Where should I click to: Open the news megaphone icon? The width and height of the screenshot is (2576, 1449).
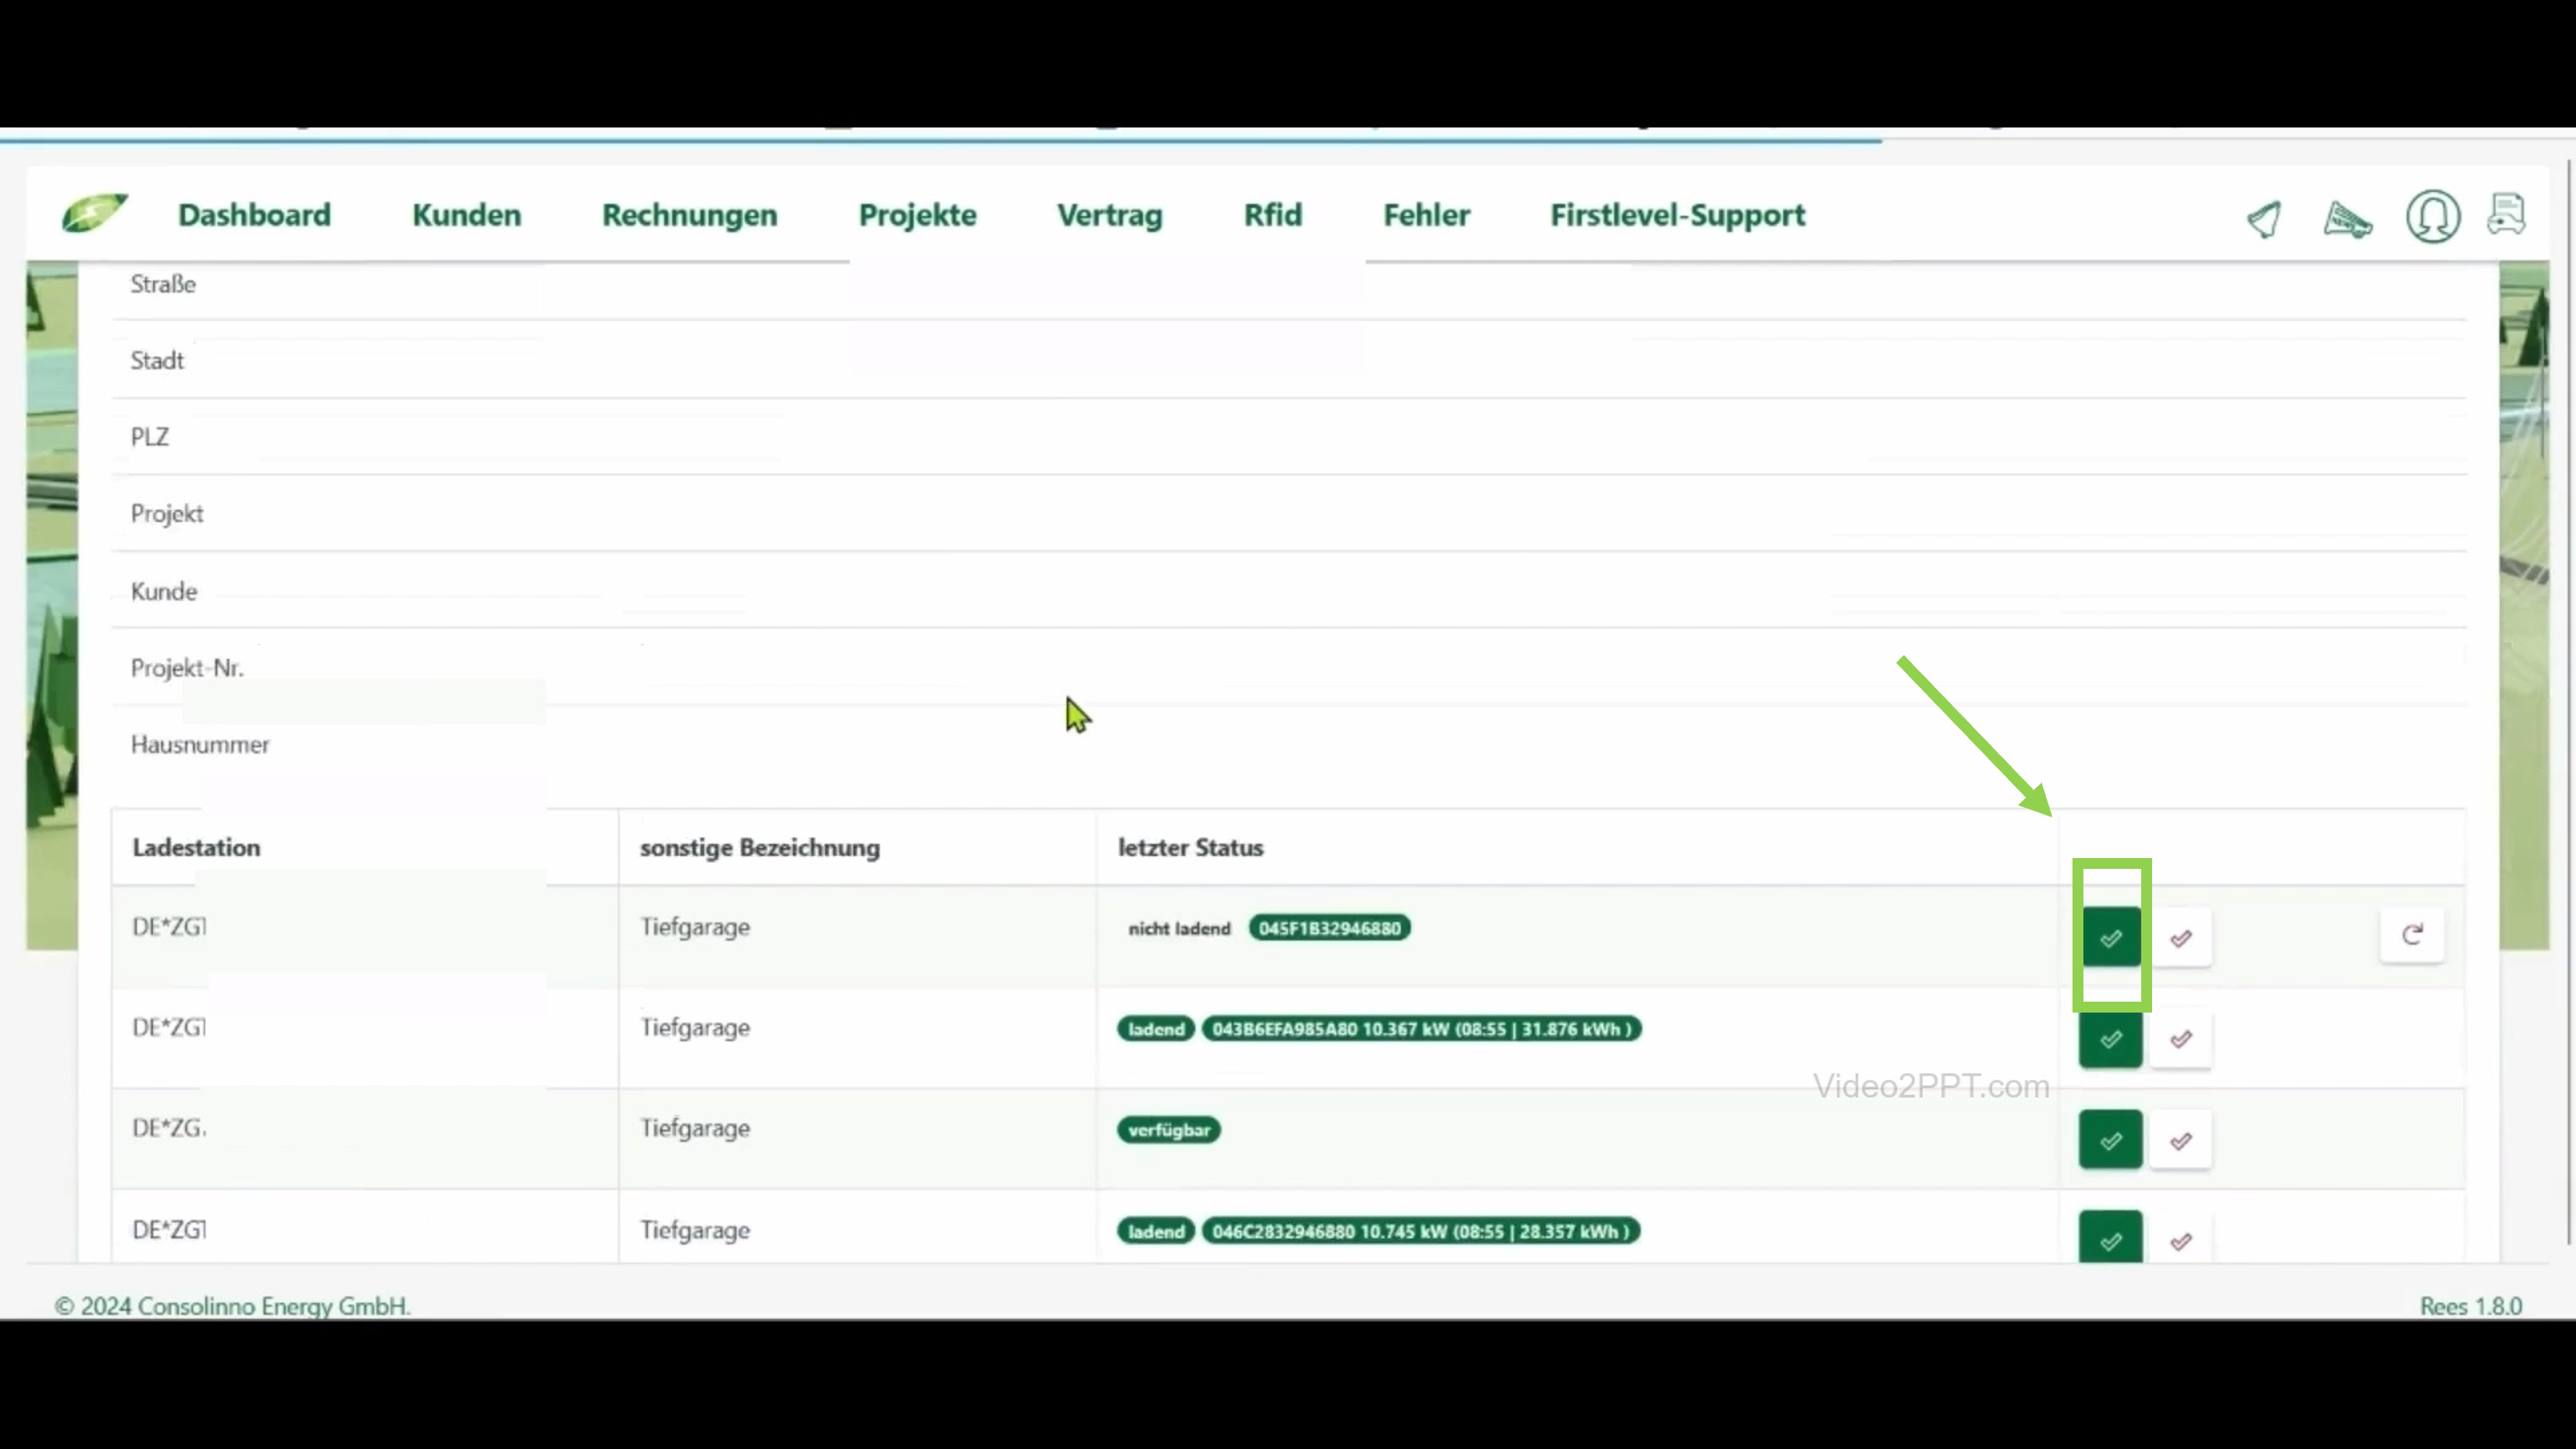2347,219
